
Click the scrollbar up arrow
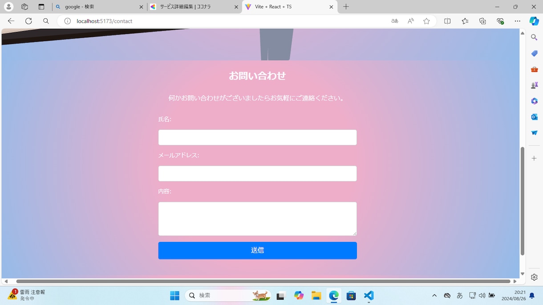(x=523, y=33)
